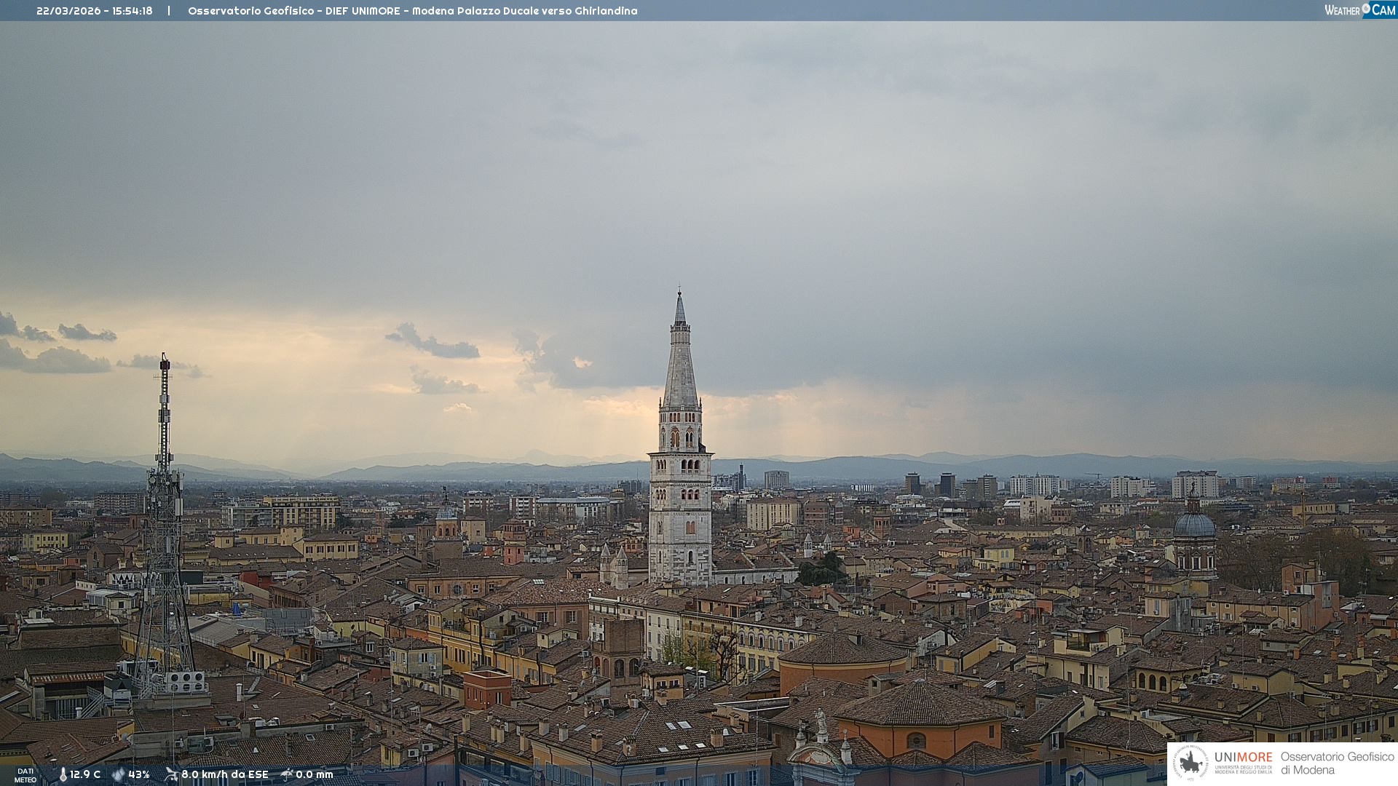Select the DATI METEO label

point(25,775)
